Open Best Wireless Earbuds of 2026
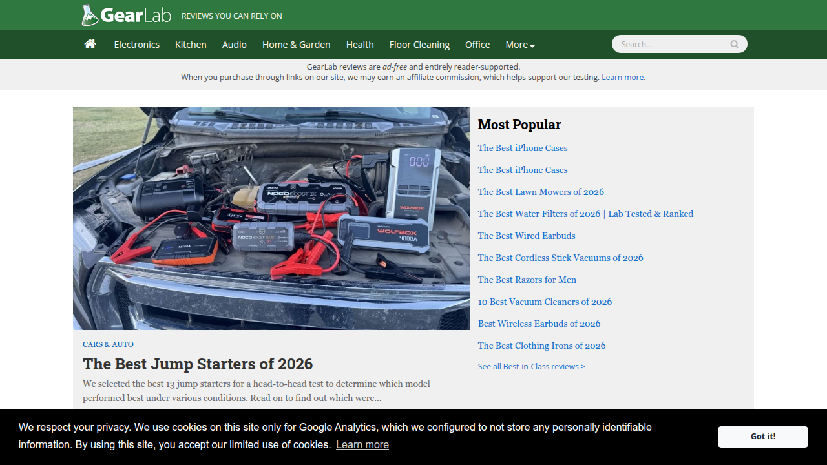The height and width of the screenshot is (465, 827). [539, 324]
